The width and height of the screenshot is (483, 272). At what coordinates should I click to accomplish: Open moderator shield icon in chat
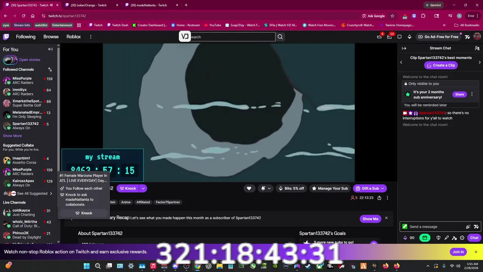[x=438, y=238]
